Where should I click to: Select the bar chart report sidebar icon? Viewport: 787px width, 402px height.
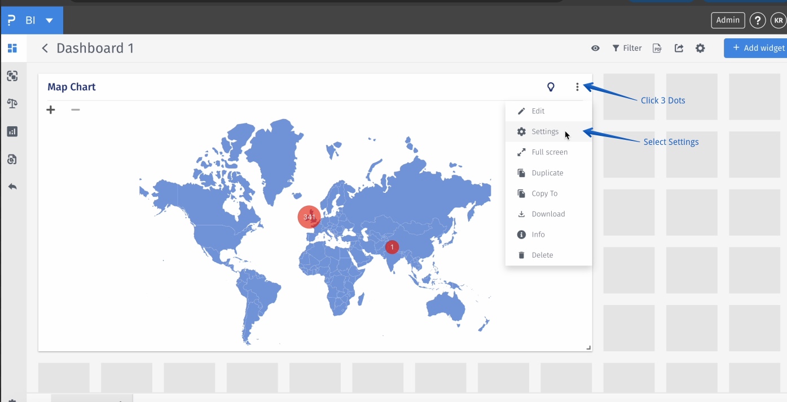[12, 131]
